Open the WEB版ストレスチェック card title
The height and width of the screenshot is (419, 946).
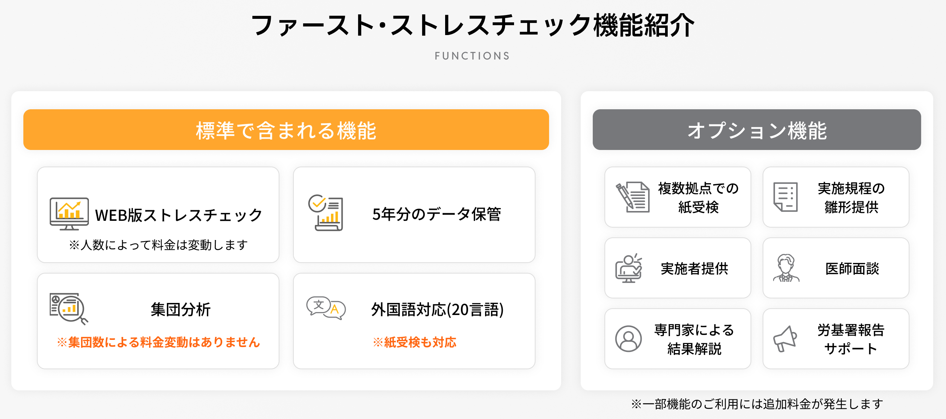click(179, 215)
